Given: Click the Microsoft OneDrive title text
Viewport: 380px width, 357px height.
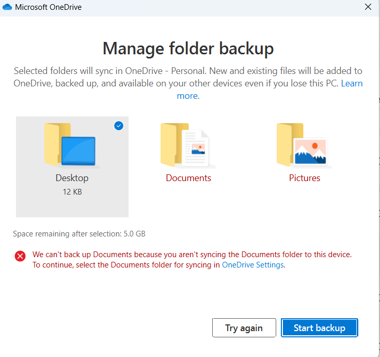Looking at the screenshot, I should point(48,7).
